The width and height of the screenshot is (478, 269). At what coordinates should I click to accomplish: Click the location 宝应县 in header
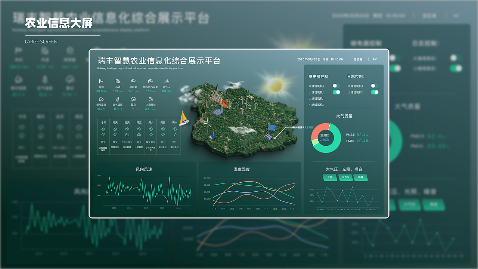[358, 59]
